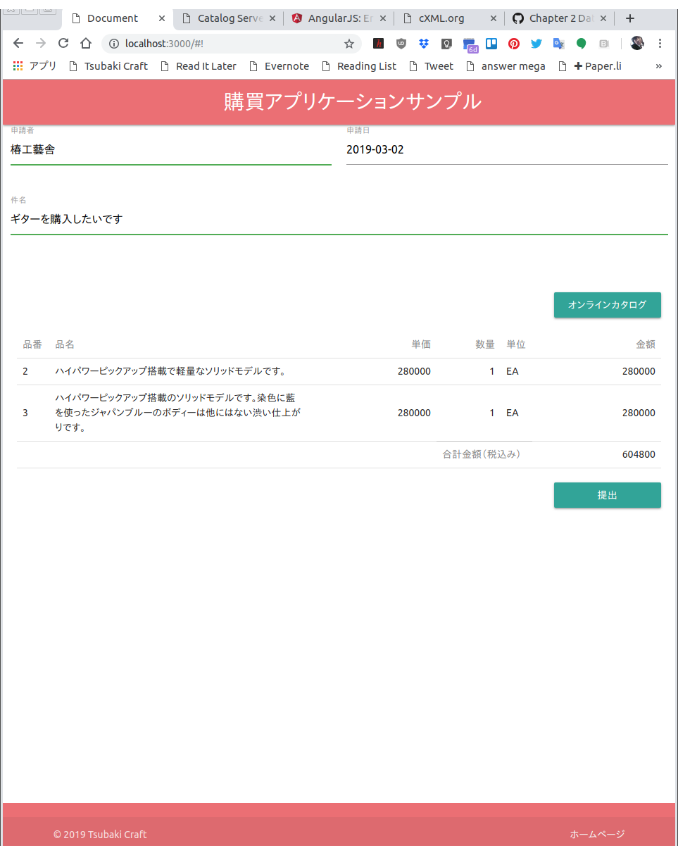
Task: Click the Dropbox extension icon
Action: pyautogui.click(x=423, y=43)
